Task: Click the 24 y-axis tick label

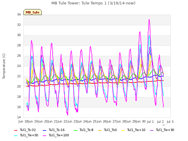Action: (19, 66)
